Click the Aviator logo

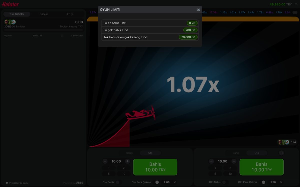(10, 4)
